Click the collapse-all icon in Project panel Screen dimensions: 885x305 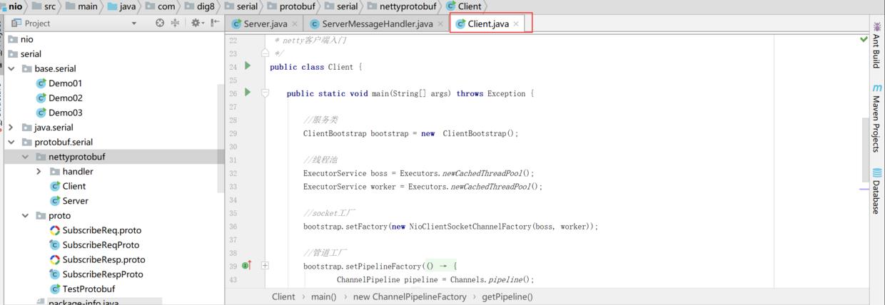[175, 23]
